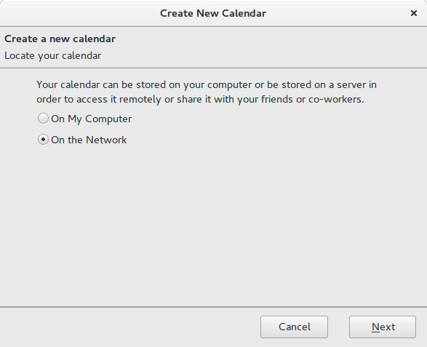Dismiss dialog using the X icon
The width and height of the screenshot is (427, 347).
pos(414,13)
